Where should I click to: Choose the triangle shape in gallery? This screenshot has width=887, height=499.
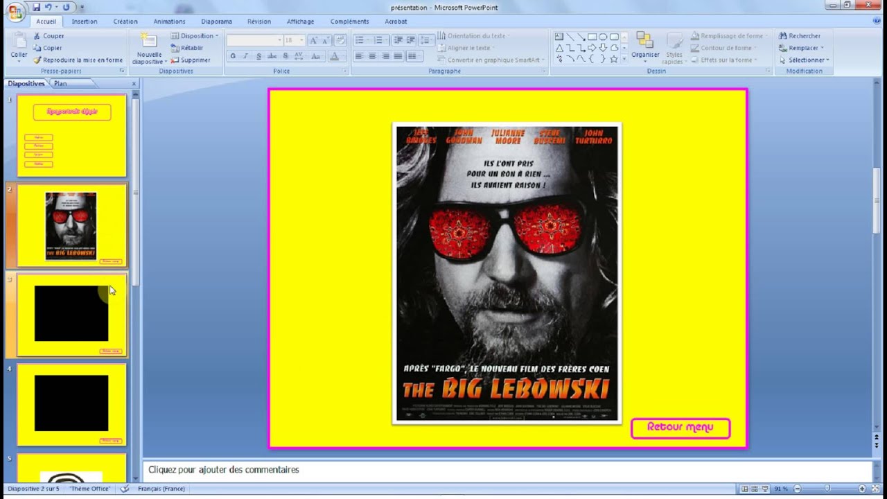point(559,48)
